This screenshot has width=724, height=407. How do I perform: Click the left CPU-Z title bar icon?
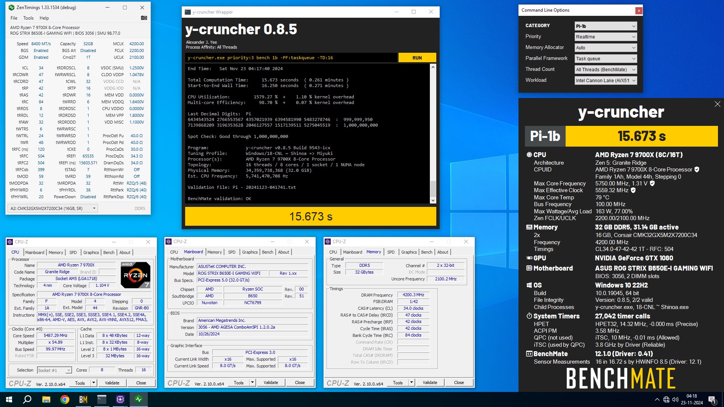point(11,242)
